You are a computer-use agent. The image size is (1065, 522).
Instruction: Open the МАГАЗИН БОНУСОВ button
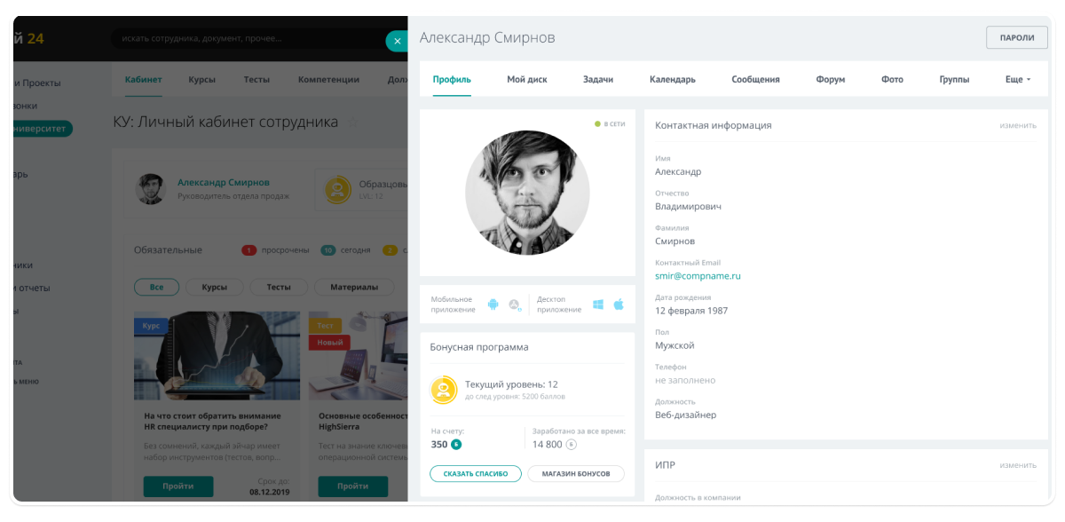[x=577, y=473]
